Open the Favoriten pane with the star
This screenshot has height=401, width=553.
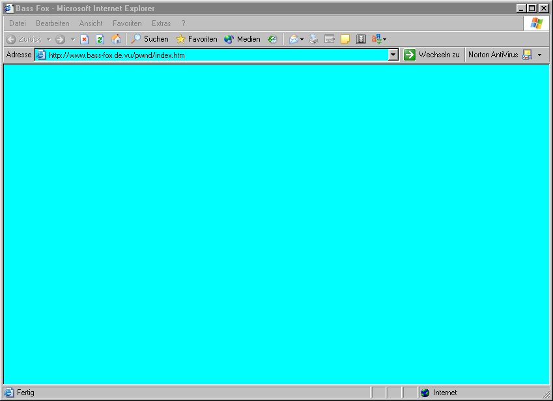pyautogui.click(x=197, y=39)
